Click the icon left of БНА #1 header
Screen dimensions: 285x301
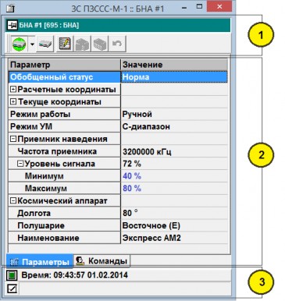click(x=12, y=25)
